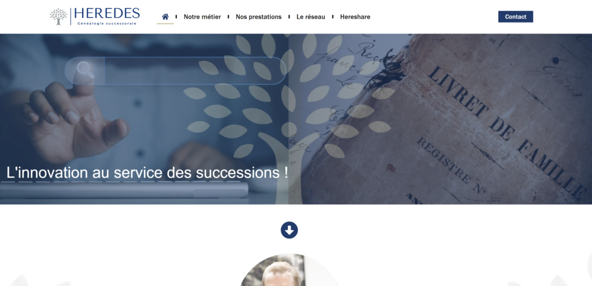592x286 pixels.
Task: Click the Contact button
Action: click(515, 17)
